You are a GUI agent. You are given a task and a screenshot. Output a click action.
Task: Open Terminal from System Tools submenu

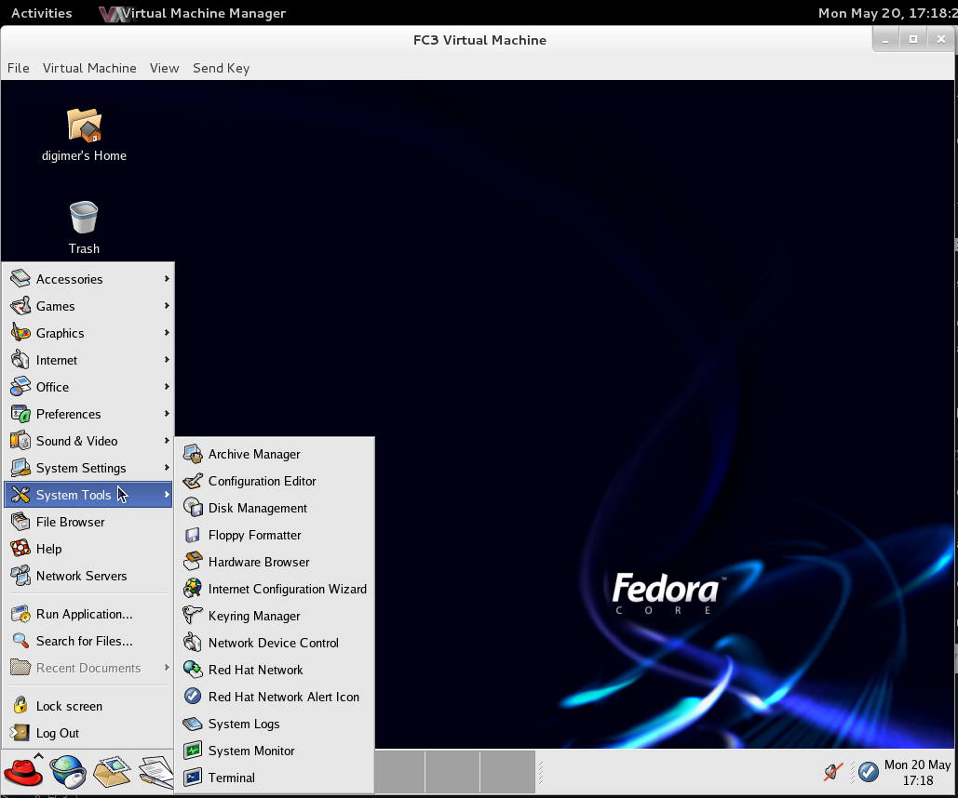point(275,778)
